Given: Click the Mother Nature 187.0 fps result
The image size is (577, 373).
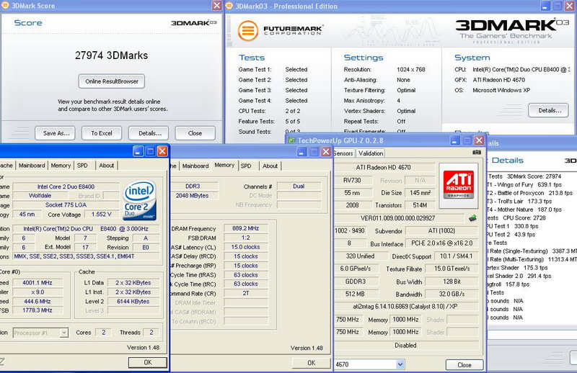Looking at the screenshot, I should click(524, 210).
